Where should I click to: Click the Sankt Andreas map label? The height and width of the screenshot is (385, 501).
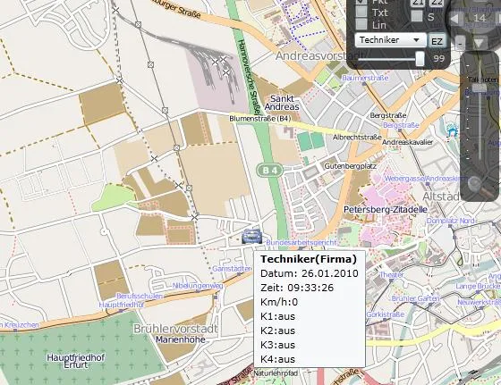(x=282, y=103)
